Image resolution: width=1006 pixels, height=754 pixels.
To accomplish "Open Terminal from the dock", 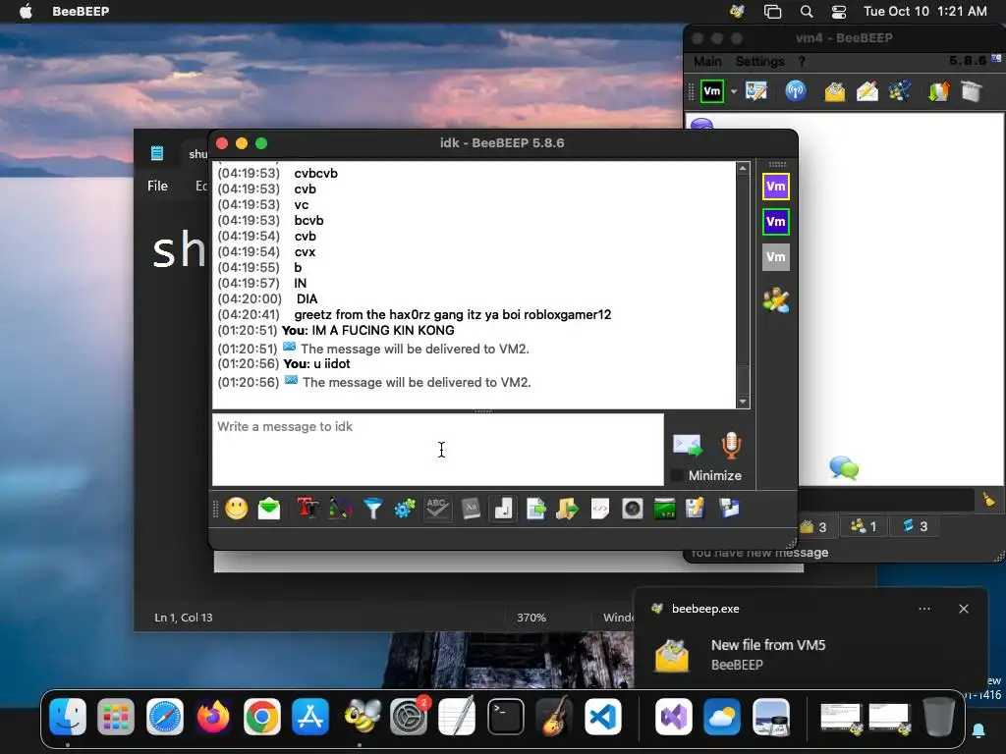I will [506, 717].
